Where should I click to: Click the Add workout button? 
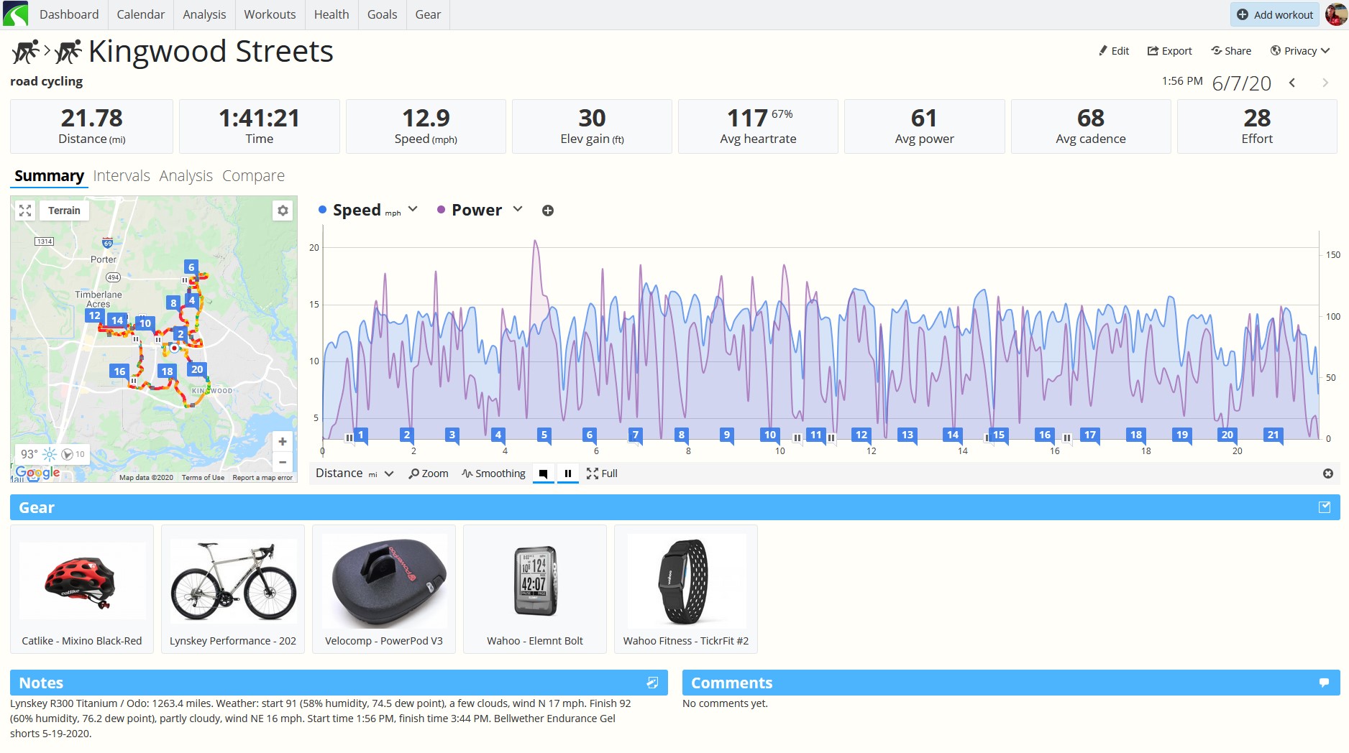tap(1275, 14)
